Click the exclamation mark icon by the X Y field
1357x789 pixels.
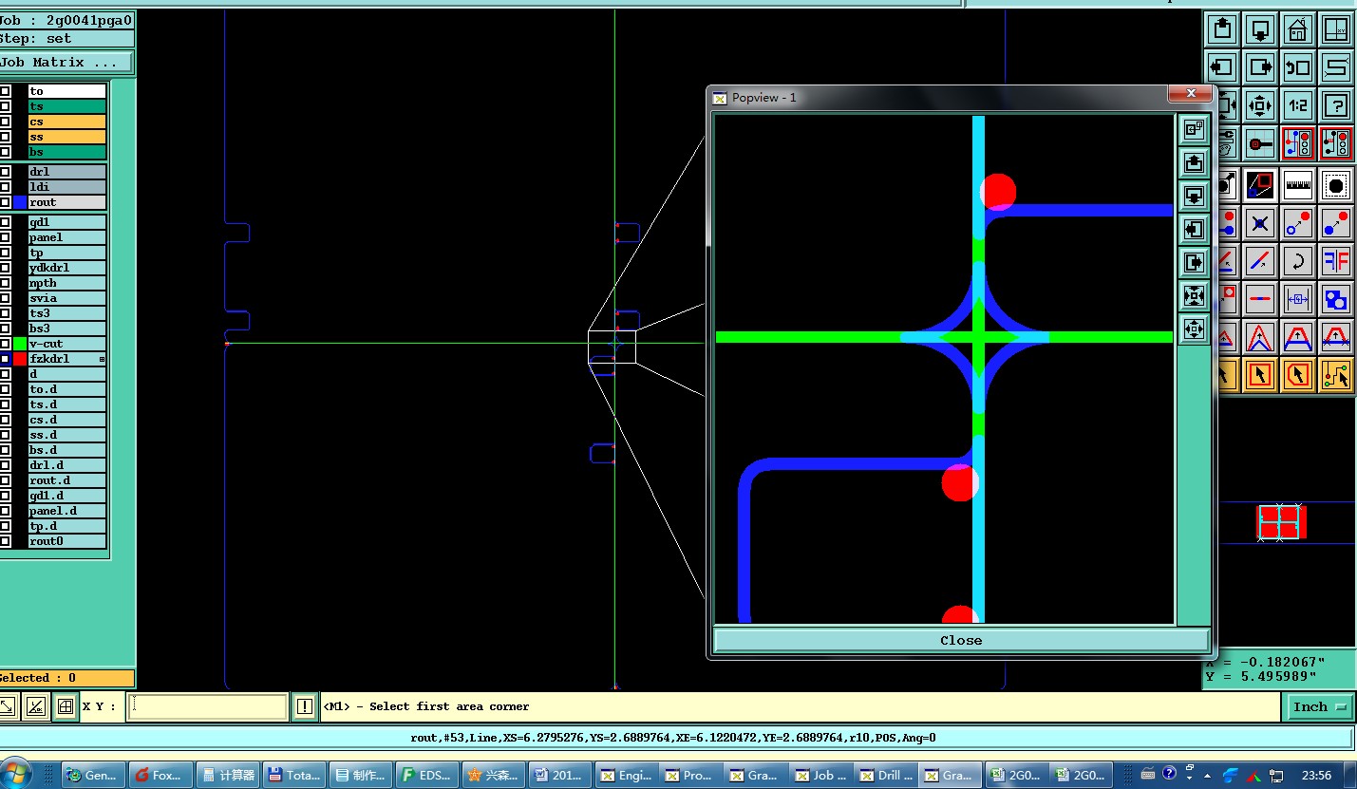pos(304,706)
